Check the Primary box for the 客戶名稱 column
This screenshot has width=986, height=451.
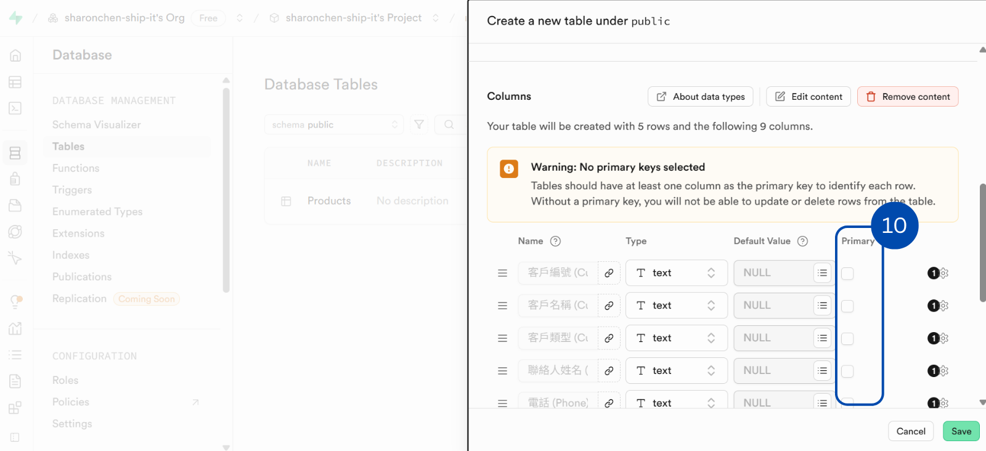click(847, 306)
